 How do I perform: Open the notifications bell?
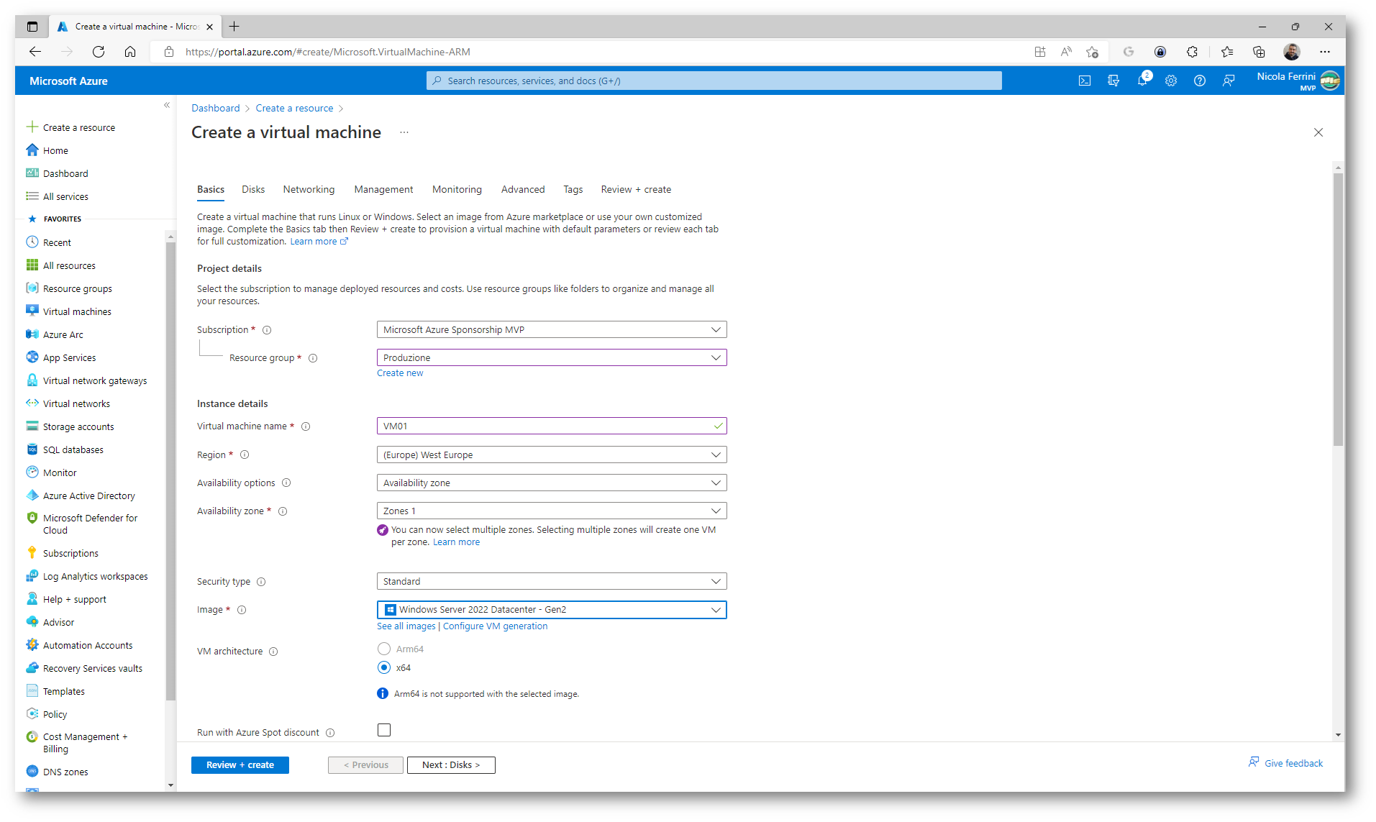tap(1142, 81)
